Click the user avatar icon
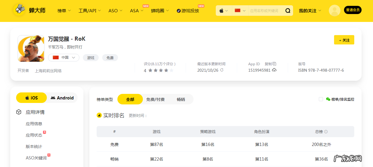Image resolution: width=373 pixels, height=167 pixels. pyautogui.click(x=334, y=11)
